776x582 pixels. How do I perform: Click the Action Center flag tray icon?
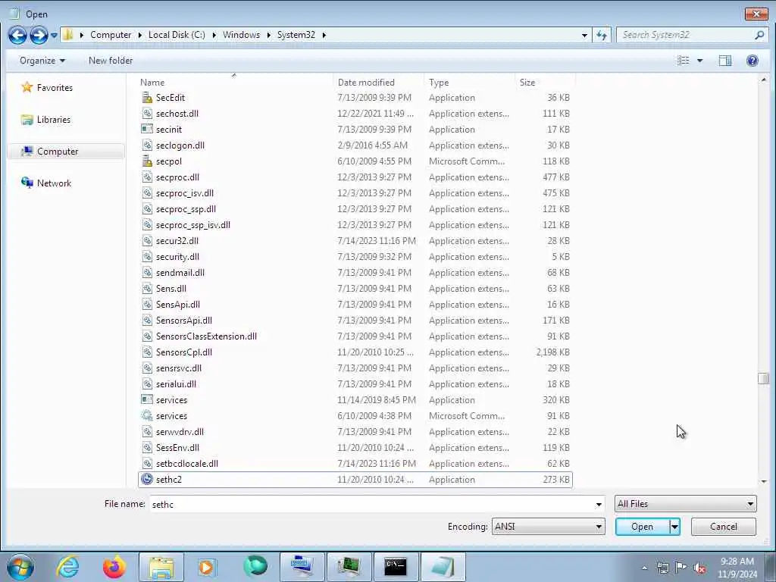(681, 568)
